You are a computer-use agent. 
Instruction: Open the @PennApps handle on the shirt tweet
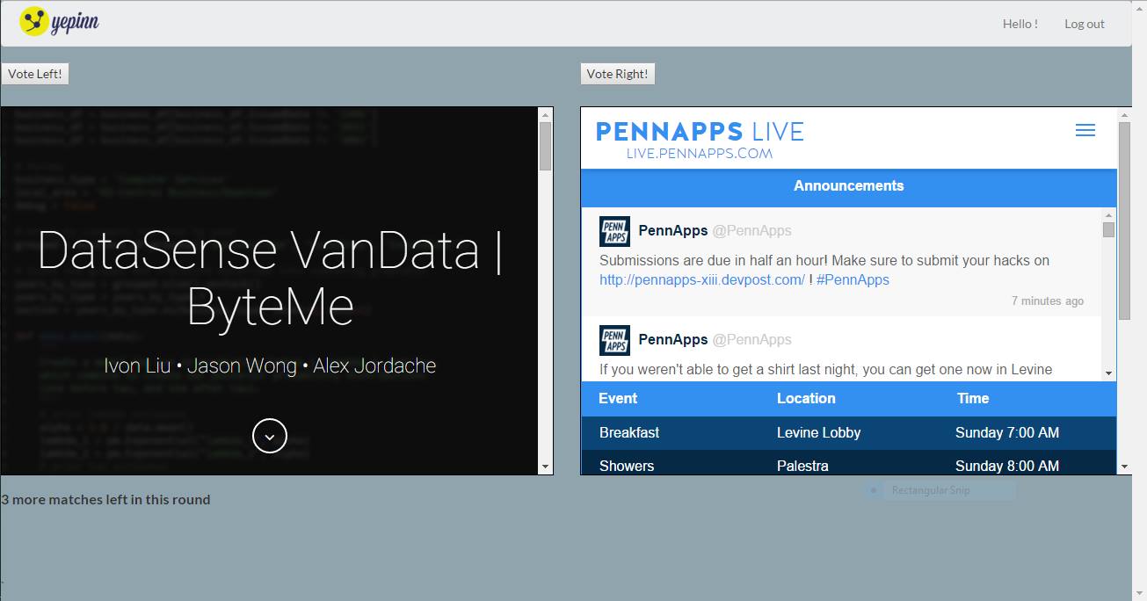[751, 339]
